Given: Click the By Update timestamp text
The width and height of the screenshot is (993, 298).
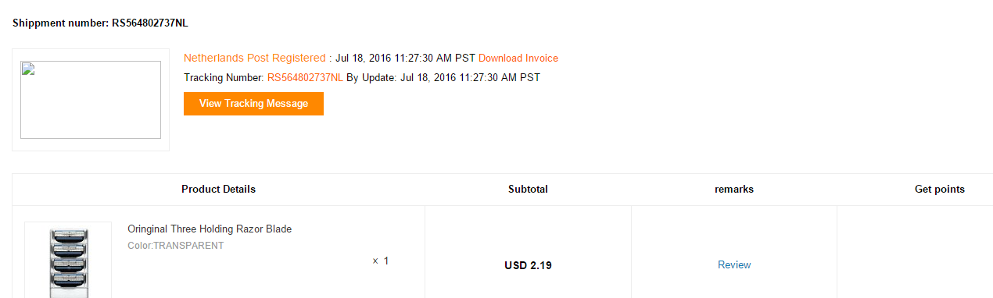Looking at the screenshot, I should click(x=443, y=78).
